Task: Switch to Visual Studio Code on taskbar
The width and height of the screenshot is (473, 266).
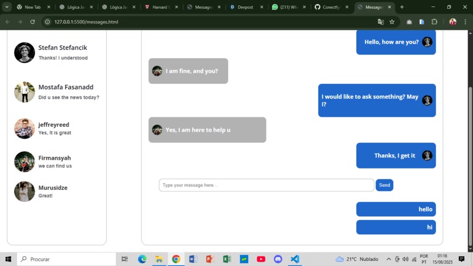Action: tap(295, 259)
